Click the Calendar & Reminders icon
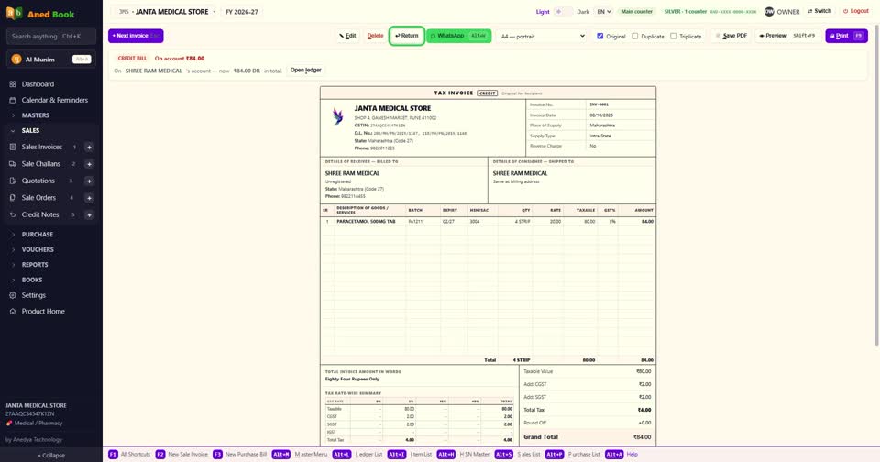Image resolution: width=880 pixels, height=462 pixels. pyautogui.click(x=13, y=100)
